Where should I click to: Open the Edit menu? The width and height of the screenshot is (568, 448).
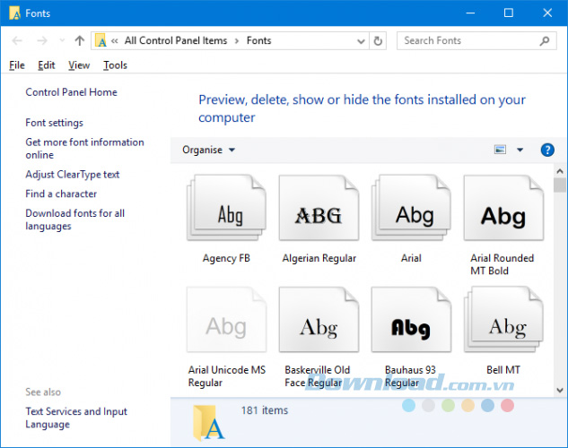47,65
